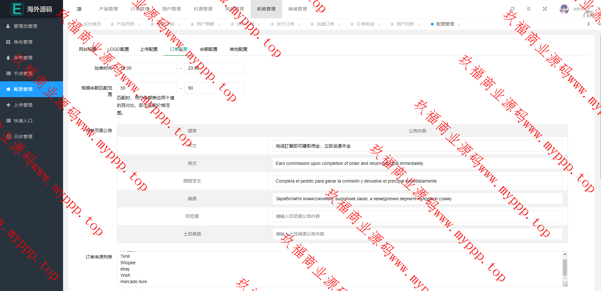Close the 配置管理 page tab
Viewport: 601px width, 291px height.
(459, 24)
